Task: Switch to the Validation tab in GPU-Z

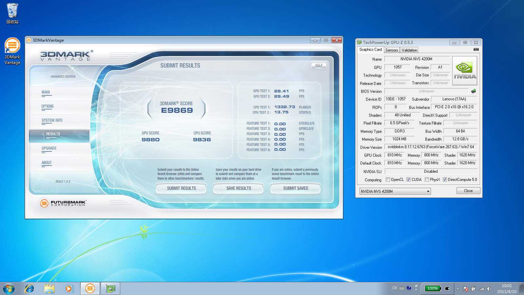Action: tap(409, 50)
